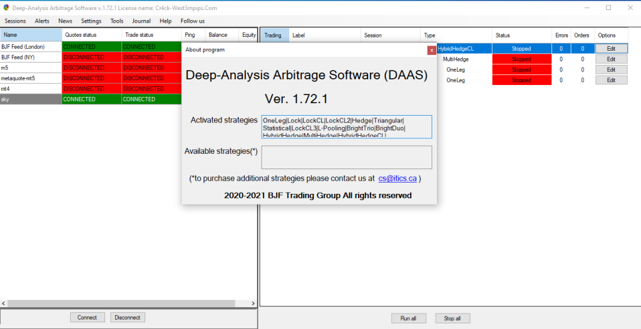Select the metaquote-mt5 session row

tap(31, 78)
